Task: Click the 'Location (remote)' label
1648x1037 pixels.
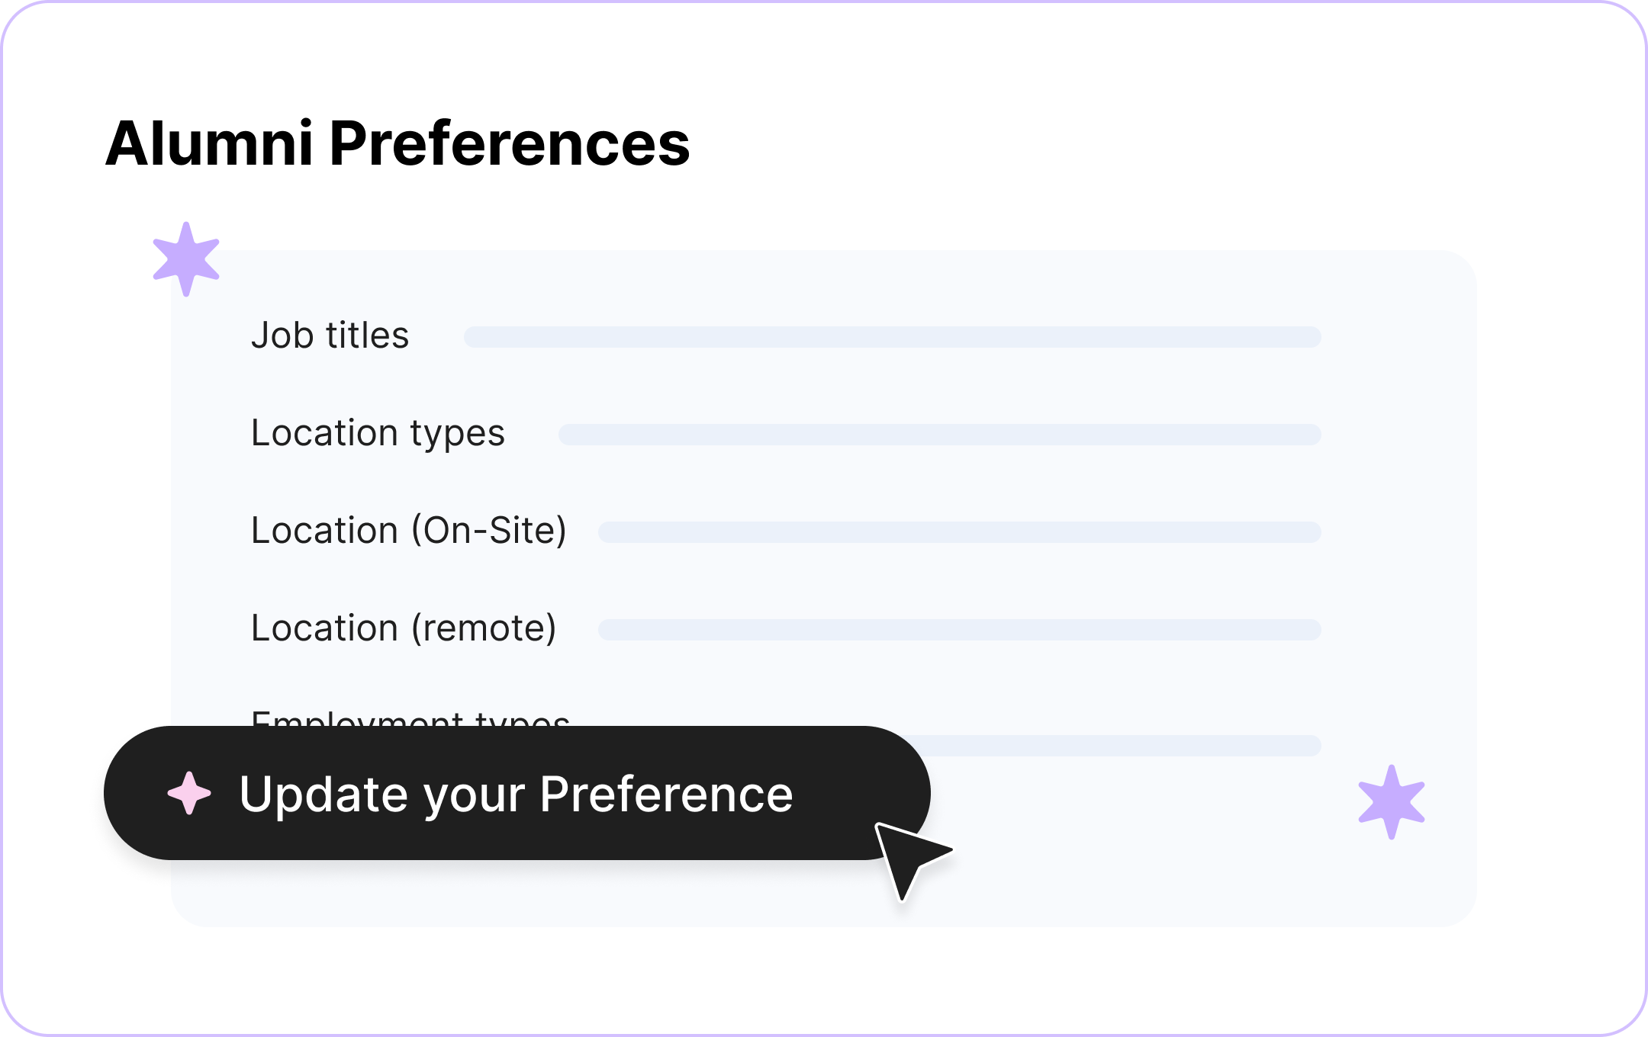Action: pos(404,628)
